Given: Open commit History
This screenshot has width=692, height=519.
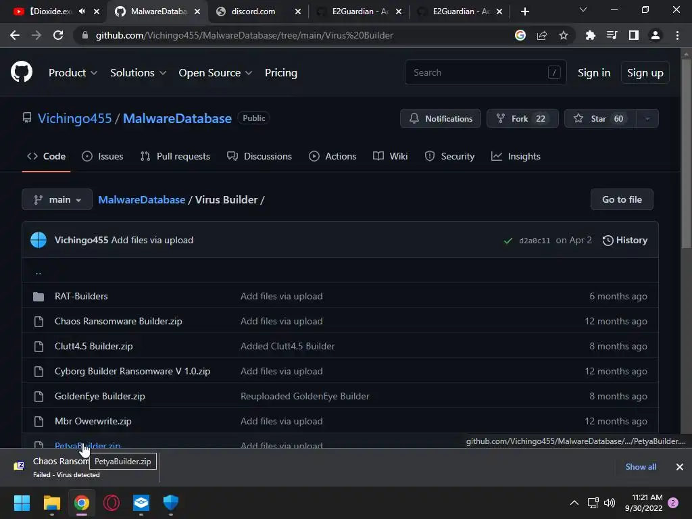Looking at the screenshot, I should [x=625, y=240].
